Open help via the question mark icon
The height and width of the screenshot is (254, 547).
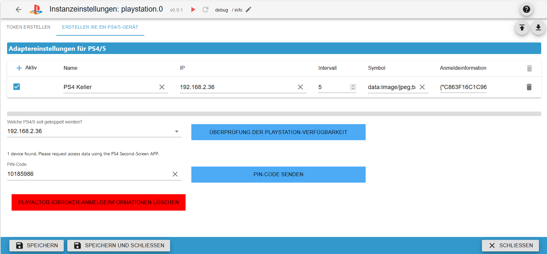[526, 9]
